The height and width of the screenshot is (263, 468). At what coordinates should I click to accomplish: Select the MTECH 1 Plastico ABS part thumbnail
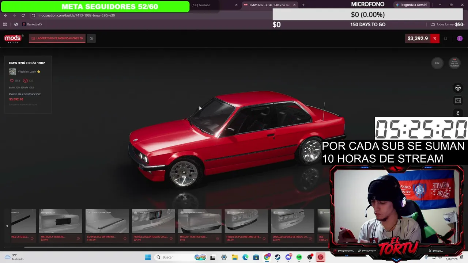pyautogui.click(x=200, y=221)
